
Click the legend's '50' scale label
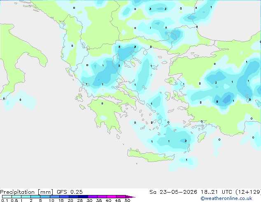click(127, 200)
